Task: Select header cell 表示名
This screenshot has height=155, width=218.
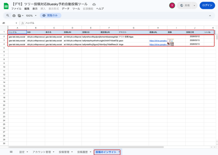Action: 54,32
